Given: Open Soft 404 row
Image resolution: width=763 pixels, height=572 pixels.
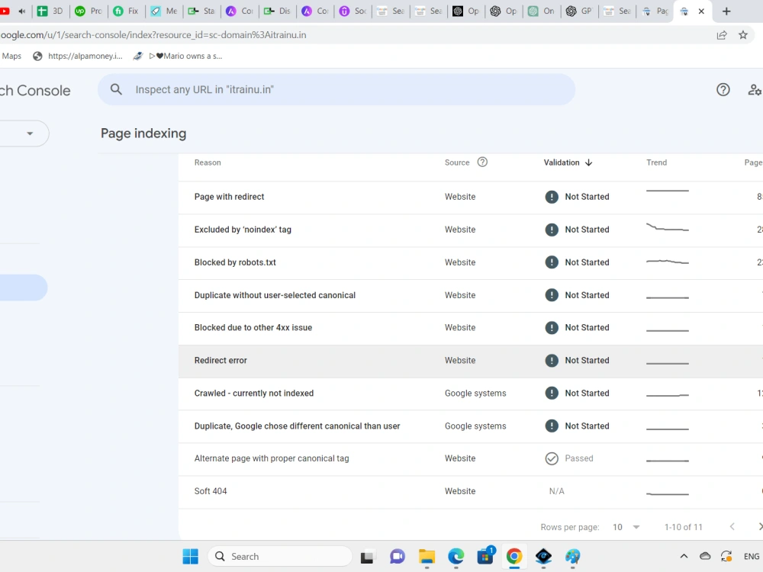Looking at the screenshot, I should (471, 491).
